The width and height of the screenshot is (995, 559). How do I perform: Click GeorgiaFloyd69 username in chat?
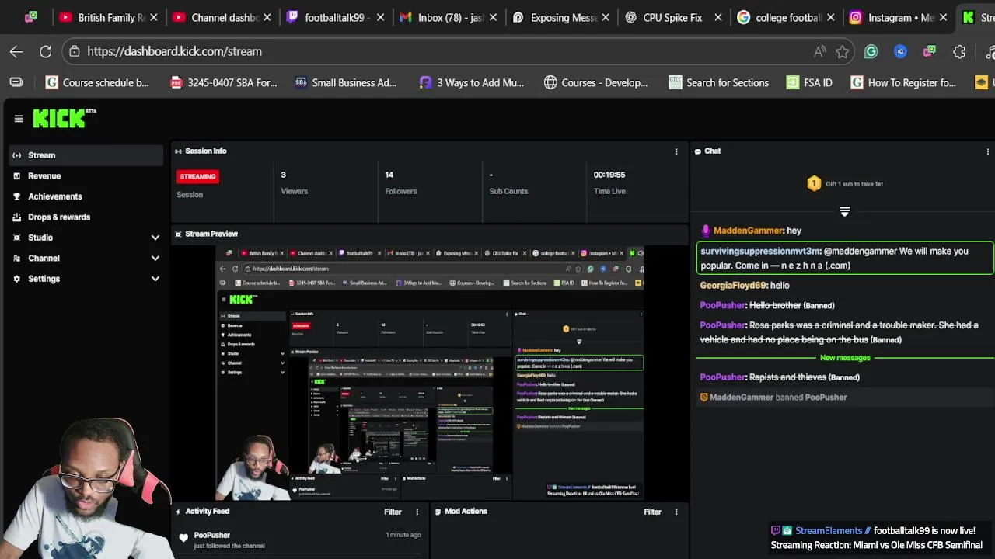pos(733,286)
